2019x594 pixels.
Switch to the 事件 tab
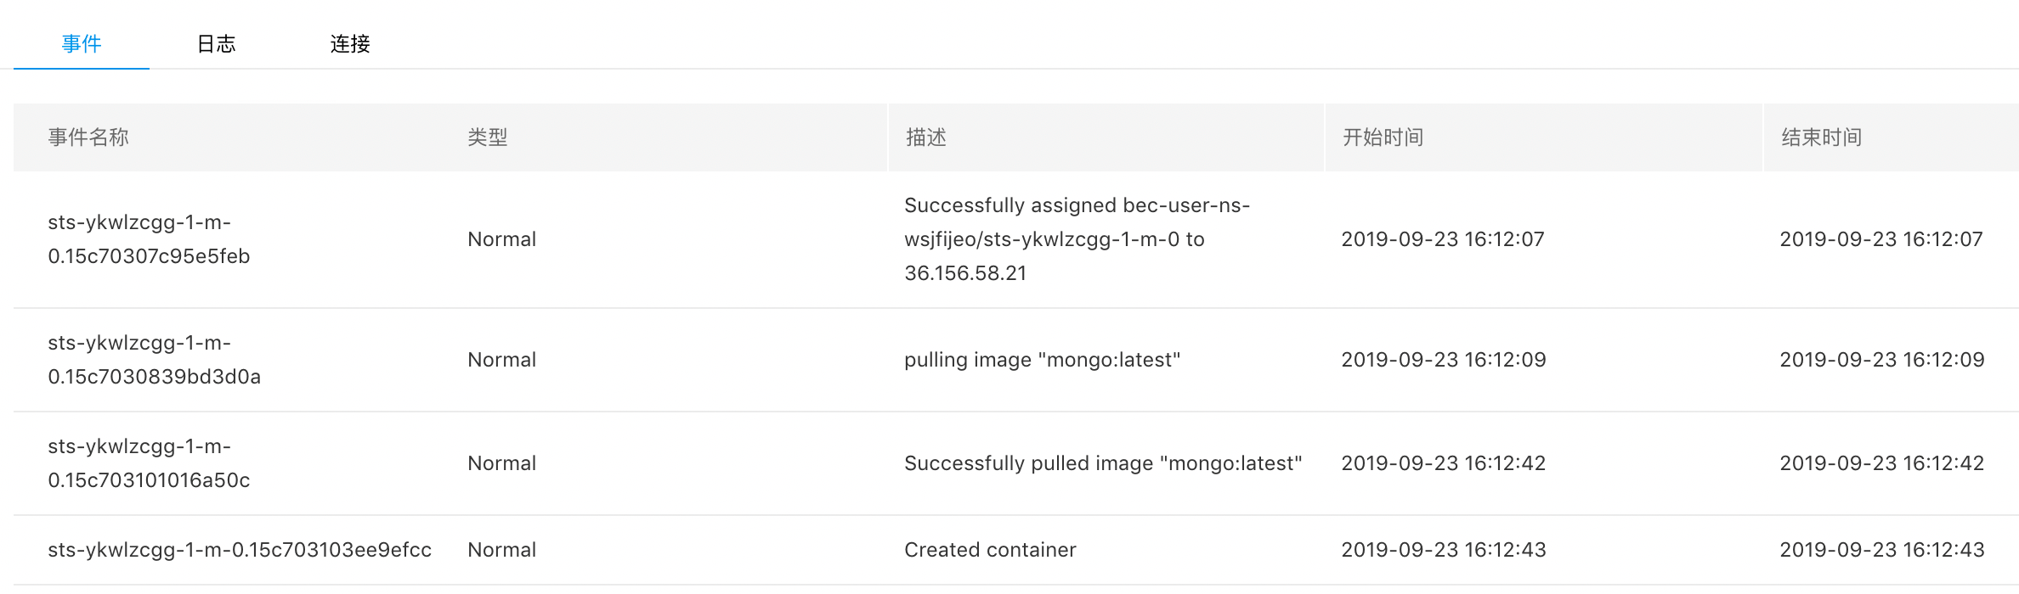82,43
